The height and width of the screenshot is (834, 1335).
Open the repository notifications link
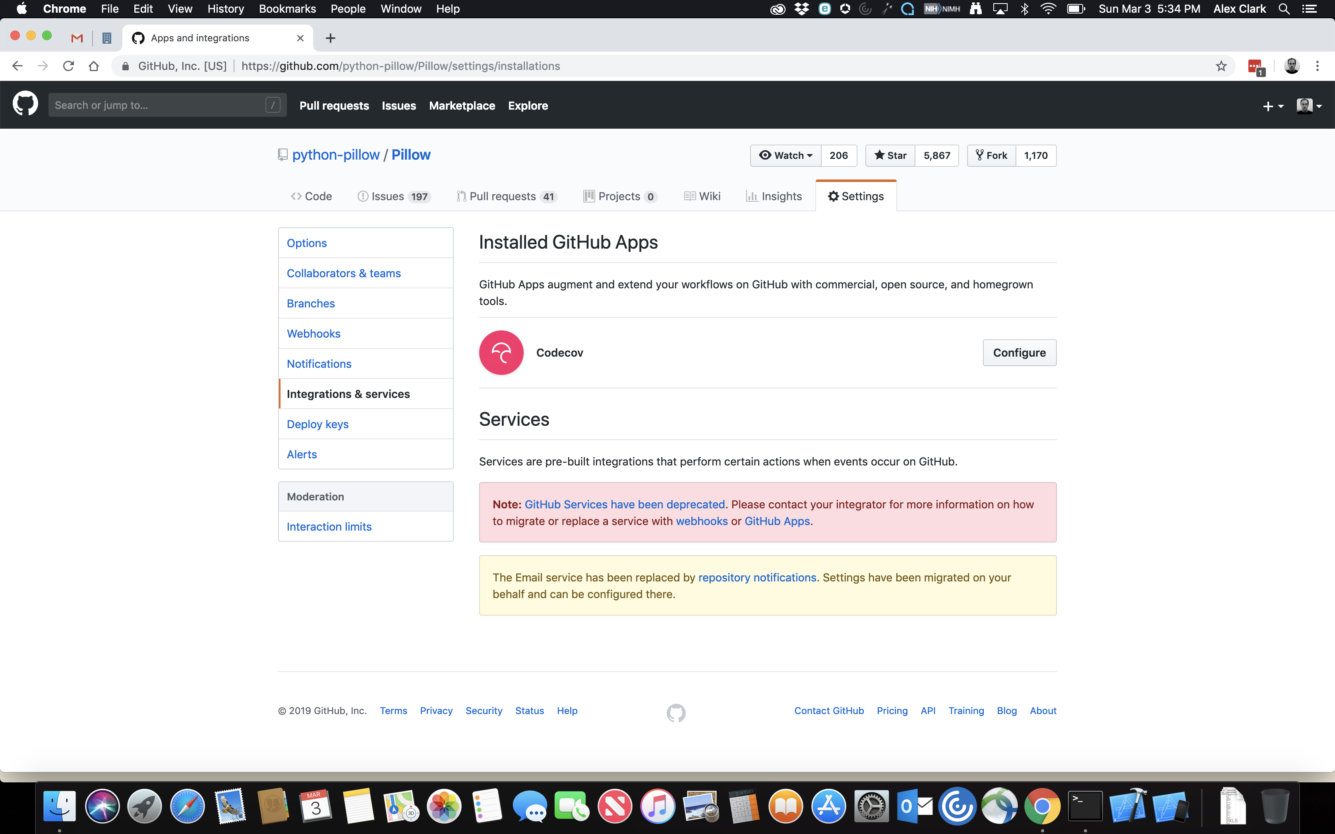pyautogui.click(x=757, y=577)
